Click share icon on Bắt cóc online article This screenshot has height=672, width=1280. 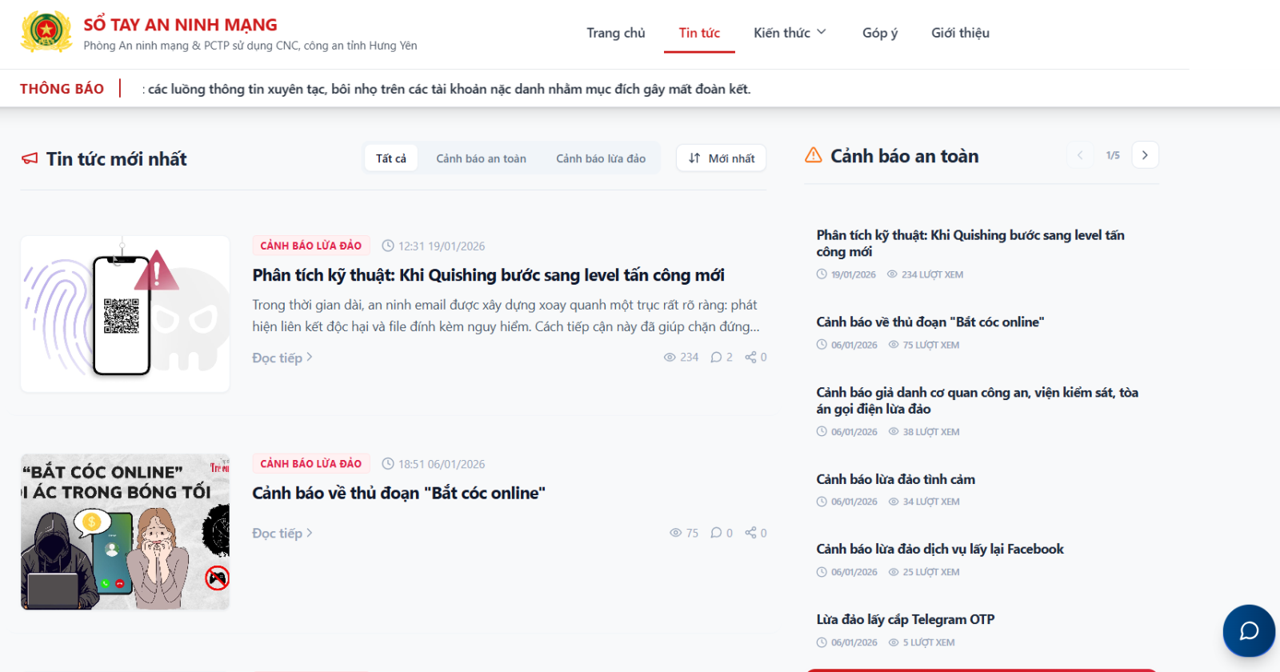coord(750,533)
